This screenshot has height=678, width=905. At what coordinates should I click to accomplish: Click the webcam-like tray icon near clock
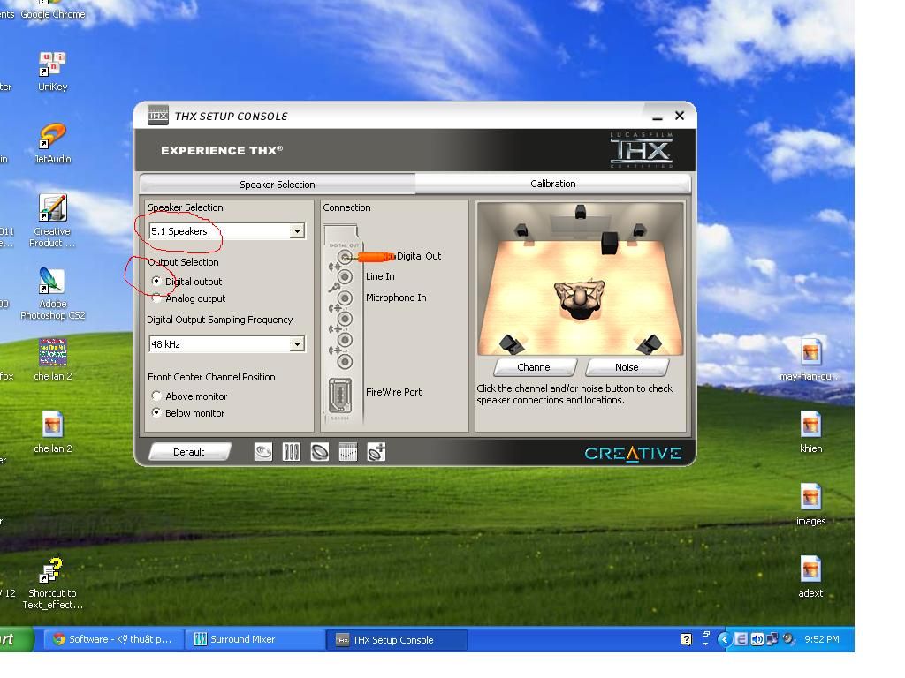(787, 639)
